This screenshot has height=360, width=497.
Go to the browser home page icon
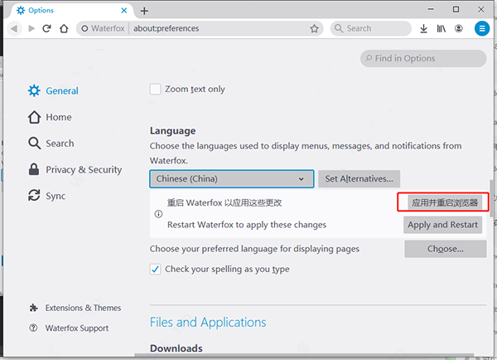click(63, 28)
